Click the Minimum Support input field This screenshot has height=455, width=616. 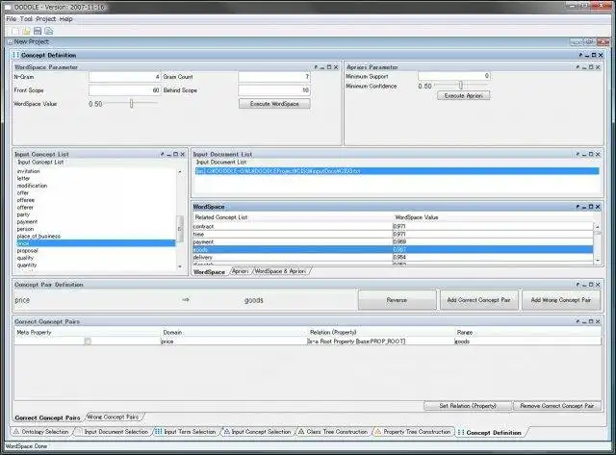454,76
